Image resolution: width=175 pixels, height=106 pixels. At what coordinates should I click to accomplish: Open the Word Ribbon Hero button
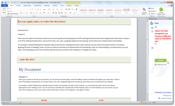[x=161, y=11]
